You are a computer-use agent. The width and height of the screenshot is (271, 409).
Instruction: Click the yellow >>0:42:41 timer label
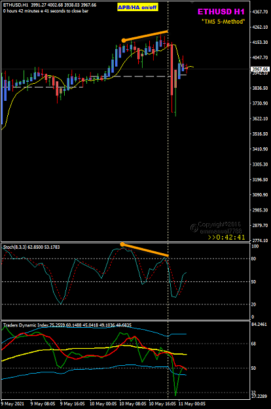[226, 237]
